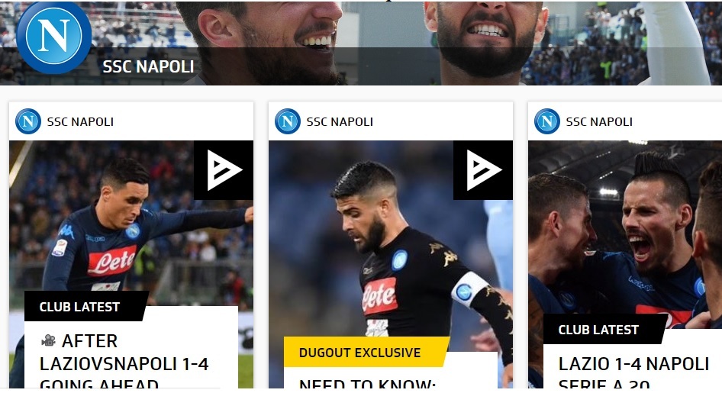Open the SSC NAPOLI header title
This screenshot has height=406, width=722.
(148, 66)
